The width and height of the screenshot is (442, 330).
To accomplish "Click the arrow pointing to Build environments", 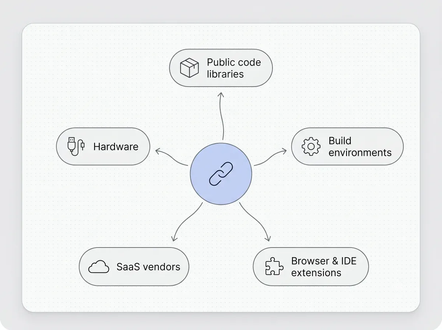I will coord(270,157).
